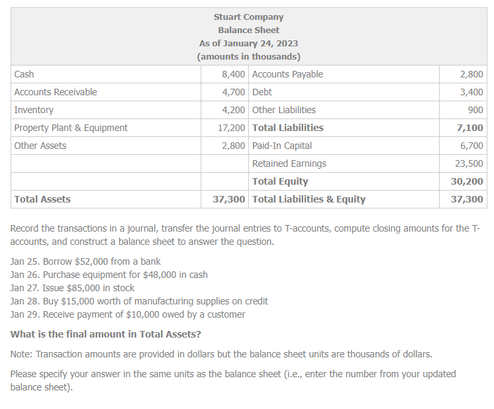Select Property Plant & Equipment label
This screenshot has width=494, height=409.
pos(71,128)
